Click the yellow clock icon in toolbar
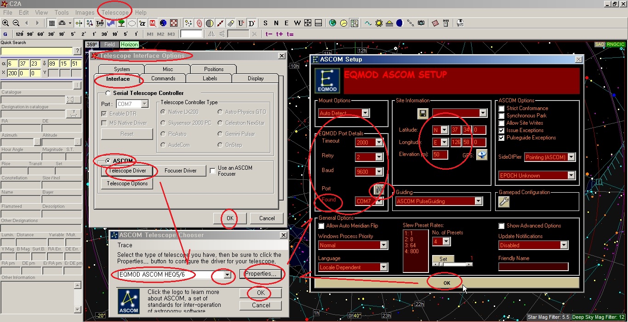This screenshot has height=322, width=628. [343, 23]
